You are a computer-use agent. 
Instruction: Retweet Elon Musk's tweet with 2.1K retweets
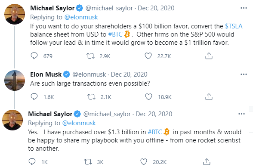91,97
